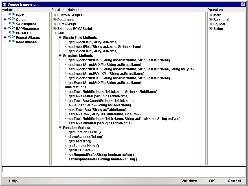Click inside the expression text input area
248x186 pixels.
[x=124, y=172]
